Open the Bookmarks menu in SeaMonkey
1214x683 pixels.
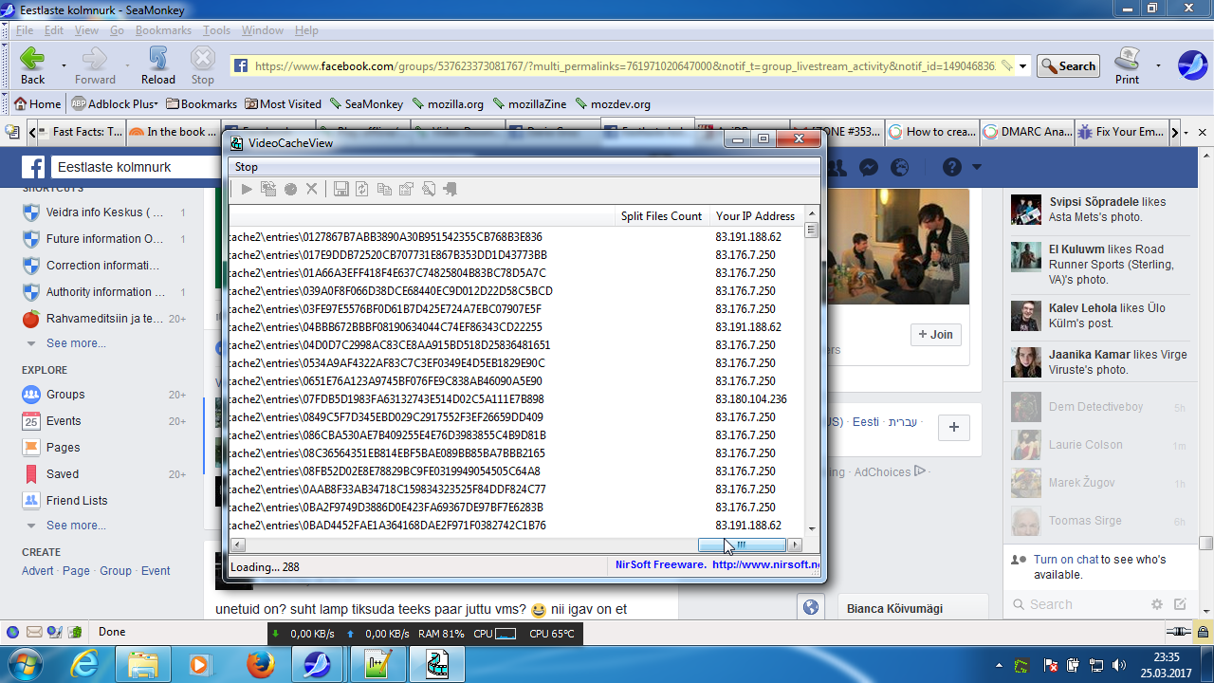click(163, 30)
